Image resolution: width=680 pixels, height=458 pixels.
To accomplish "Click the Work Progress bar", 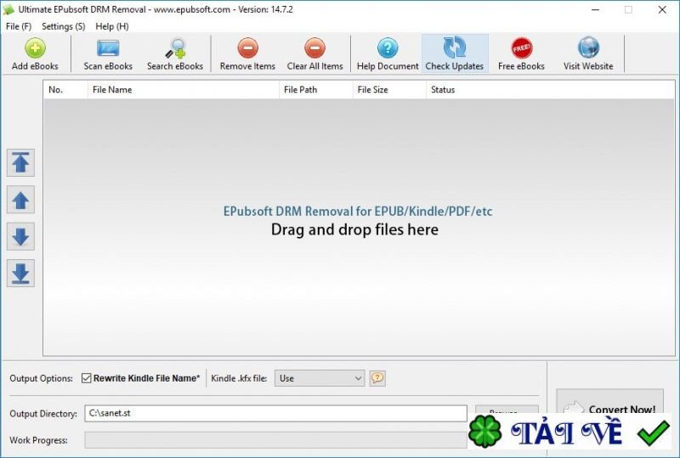I will pos(275,440).
